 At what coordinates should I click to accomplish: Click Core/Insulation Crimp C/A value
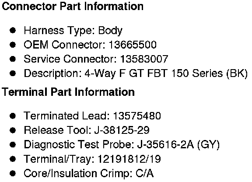tap(145, 173)
